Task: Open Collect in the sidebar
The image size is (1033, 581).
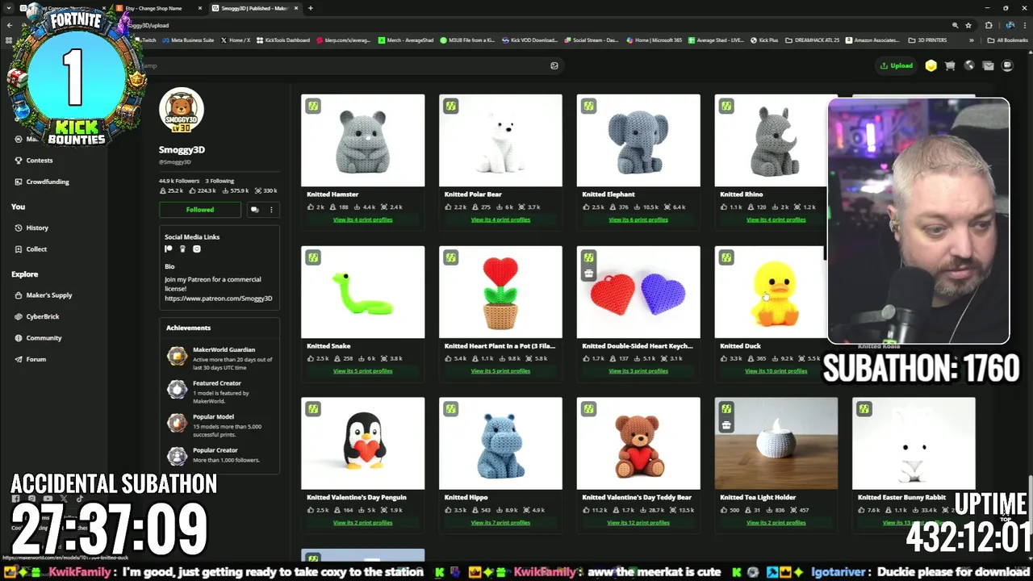Action: [x=36, y=249]
